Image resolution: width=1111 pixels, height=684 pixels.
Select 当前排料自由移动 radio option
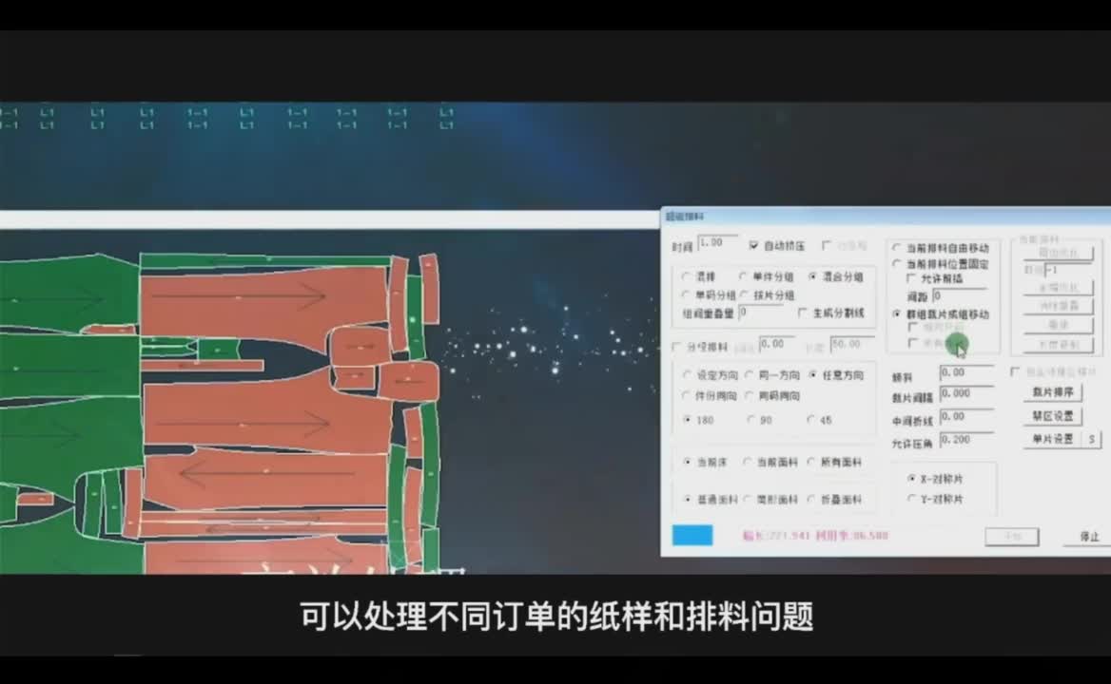coord(896,248)
